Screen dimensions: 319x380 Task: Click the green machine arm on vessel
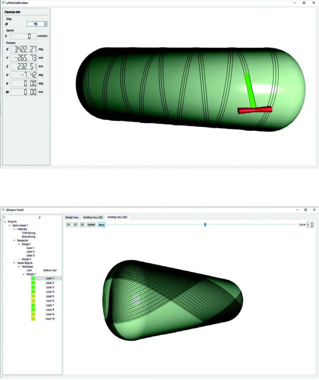[x=249, y=90]
